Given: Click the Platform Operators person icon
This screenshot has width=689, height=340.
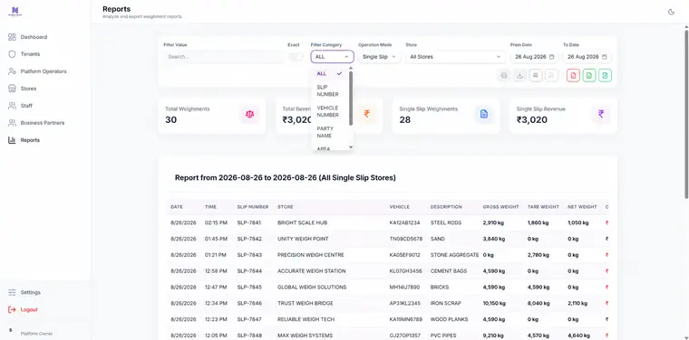Looking at the screenshot, I should (x=12, y=71).
